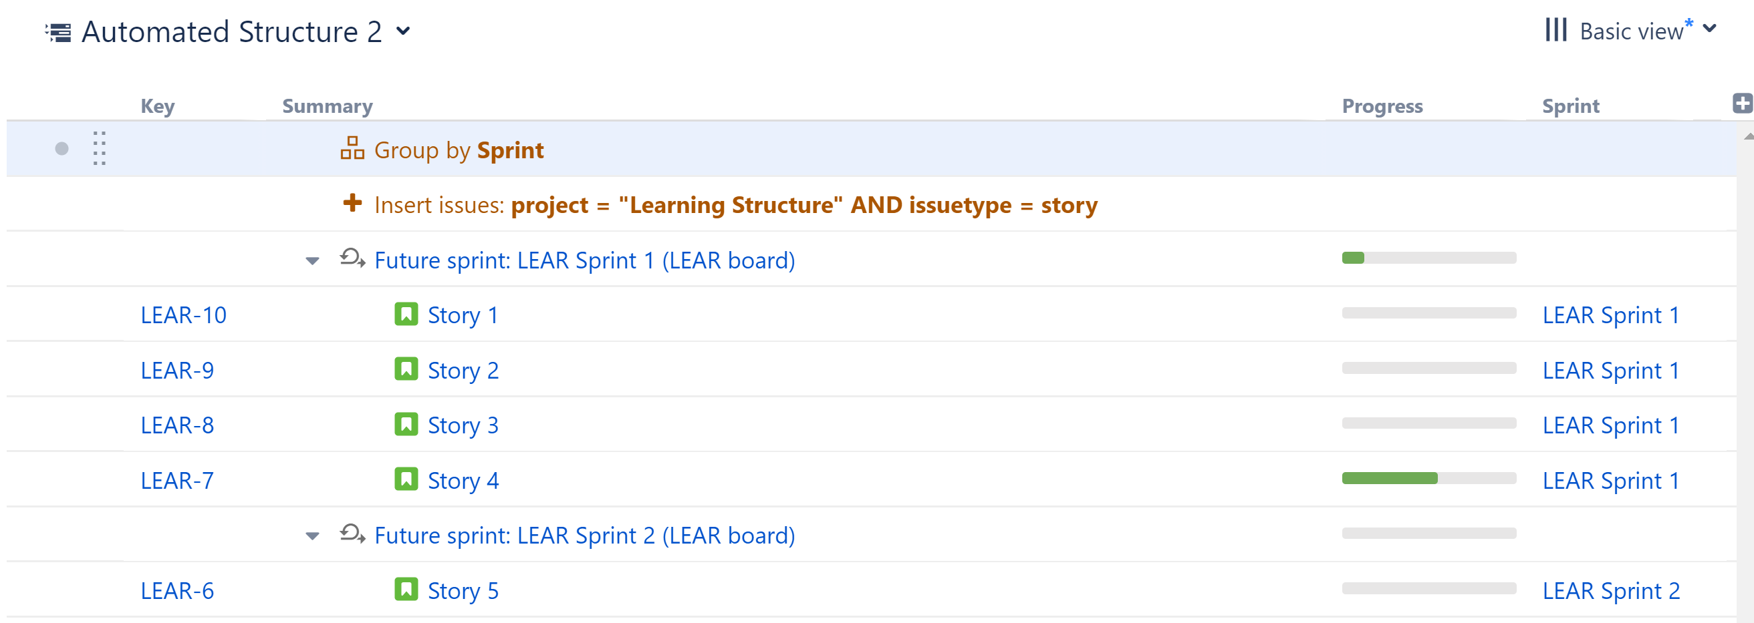
Task: Open LEAR Sprint 2 from the Sprint column
Action: point(1612,590)
